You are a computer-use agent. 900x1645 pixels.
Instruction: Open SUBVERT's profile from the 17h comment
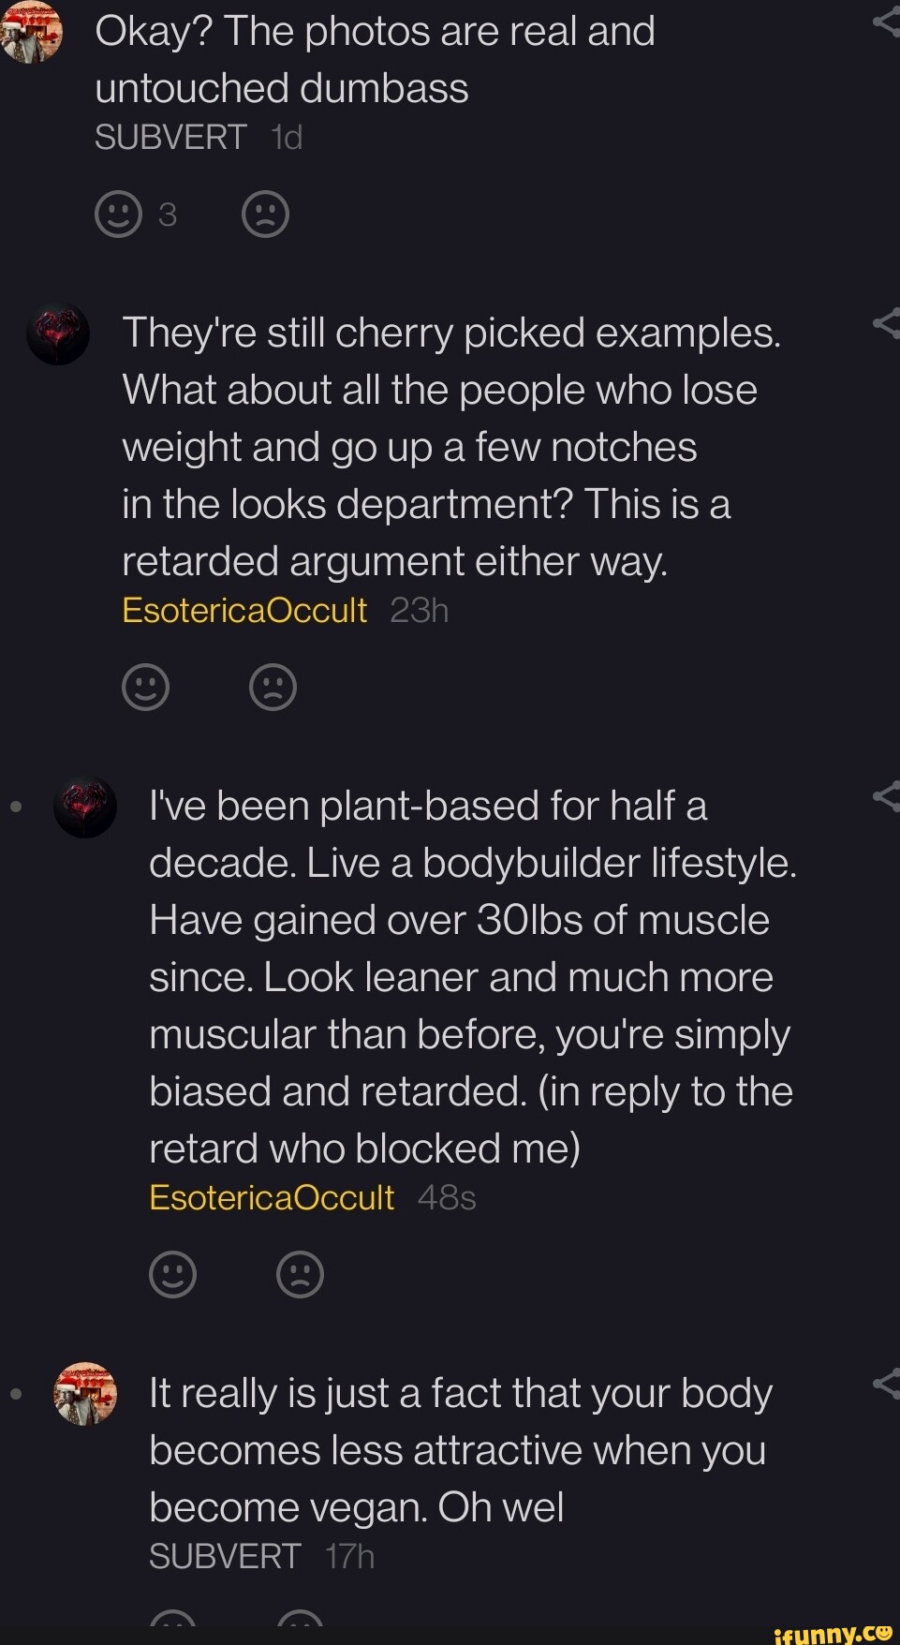click(225, 1556)
